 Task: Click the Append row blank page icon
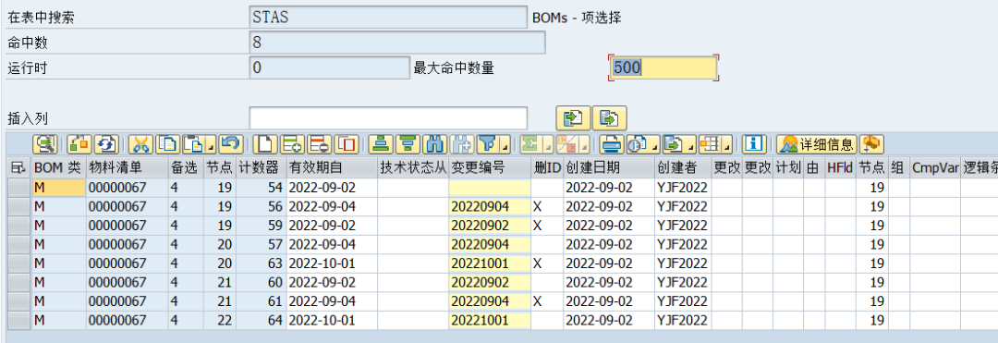click(x=265, y=144)
